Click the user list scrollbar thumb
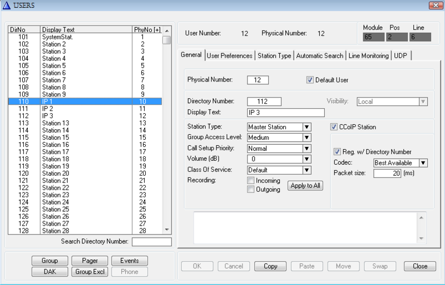The width and height of the screenshot is (445, 285). (167, 40)
